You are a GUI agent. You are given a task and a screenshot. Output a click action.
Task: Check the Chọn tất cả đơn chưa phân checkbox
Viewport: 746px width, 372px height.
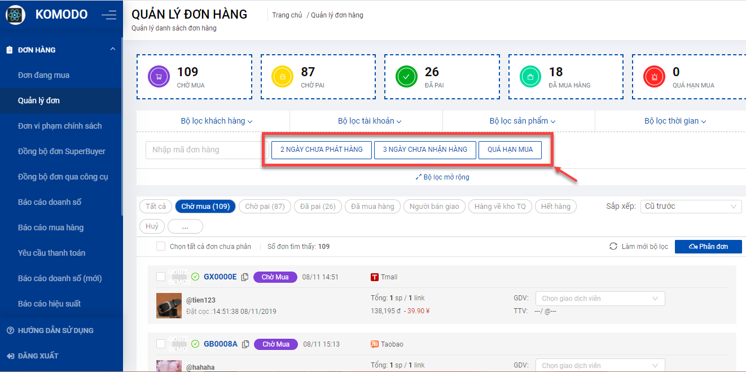coord(161,247)
